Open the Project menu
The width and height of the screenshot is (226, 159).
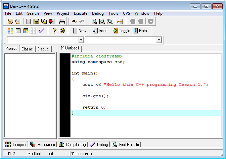[63, 13]
